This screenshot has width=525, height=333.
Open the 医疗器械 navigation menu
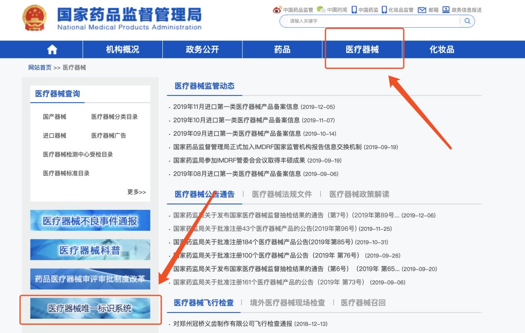[x=362, y=50]
